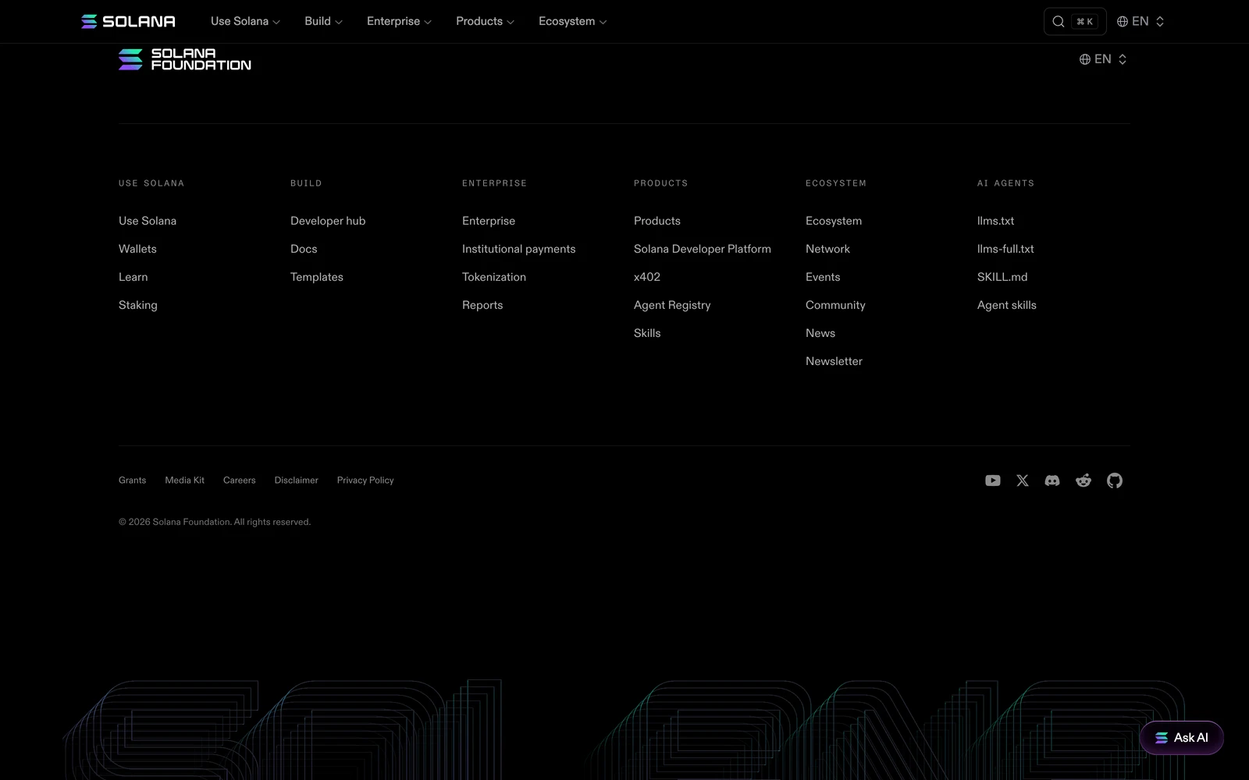Open llms.txt link
Screen dimensions: 1249x780
[x=996, y=221]
